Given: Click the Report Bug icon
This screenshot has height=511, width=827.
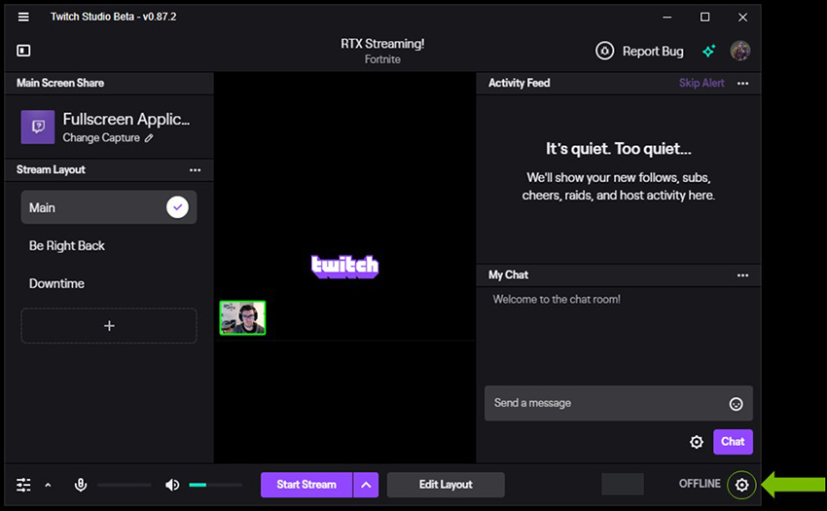Looking at the screenshot, I should pyautogui.click(x=604, y=51).
